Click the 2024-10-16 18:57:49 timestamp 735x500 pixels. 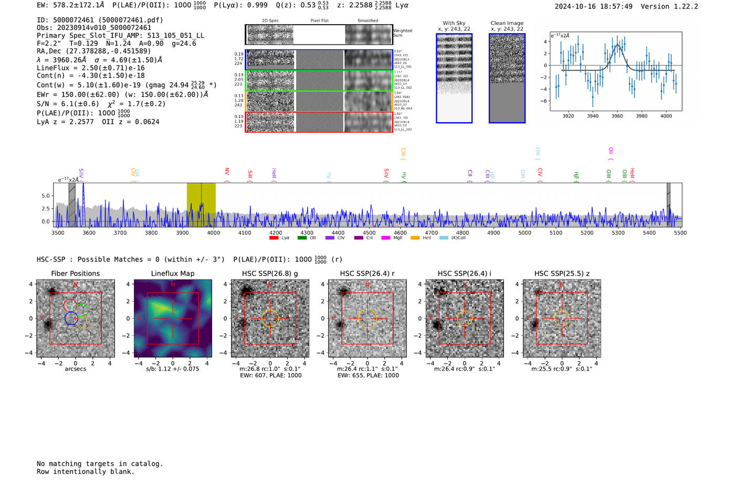pos(593,6)
